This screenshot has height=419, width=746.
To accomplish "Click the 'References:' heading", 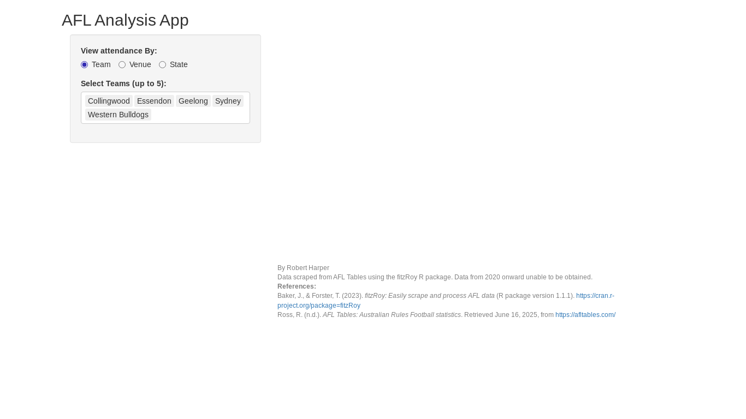I will 297,286.
